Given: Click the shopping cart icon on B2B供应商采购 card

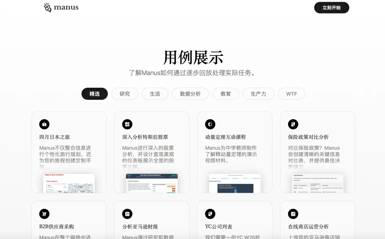Looking at the screenshot, I should coord(44,214).
